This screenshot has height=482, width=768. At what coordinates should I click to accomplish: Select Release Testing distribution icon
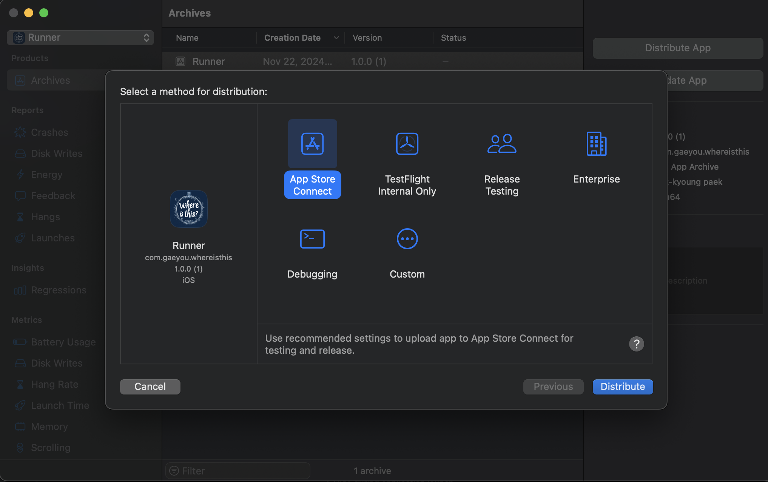click(x=502, y=144)
